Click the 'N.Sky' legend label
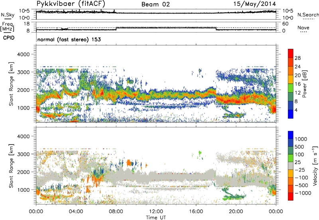This screenshot has width=319, height=220. point(8,15)
